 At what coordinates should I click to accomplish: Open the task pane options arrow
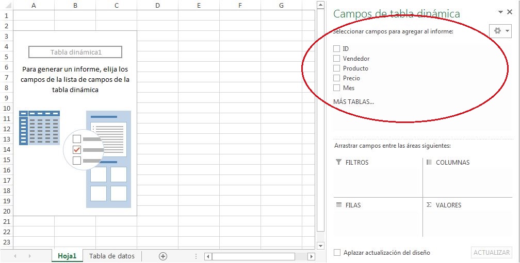click(500, 12)
